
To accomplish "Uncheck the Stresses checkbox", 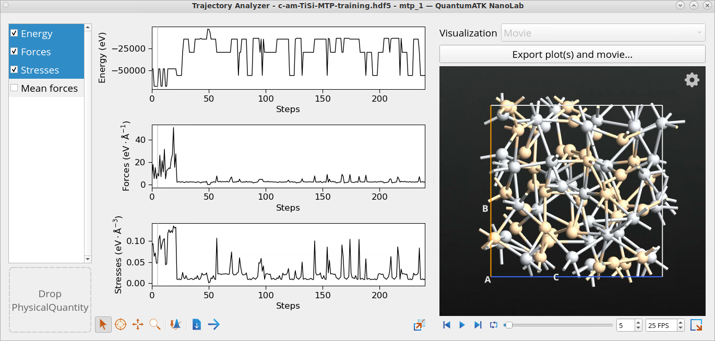I will pos(14,69).
